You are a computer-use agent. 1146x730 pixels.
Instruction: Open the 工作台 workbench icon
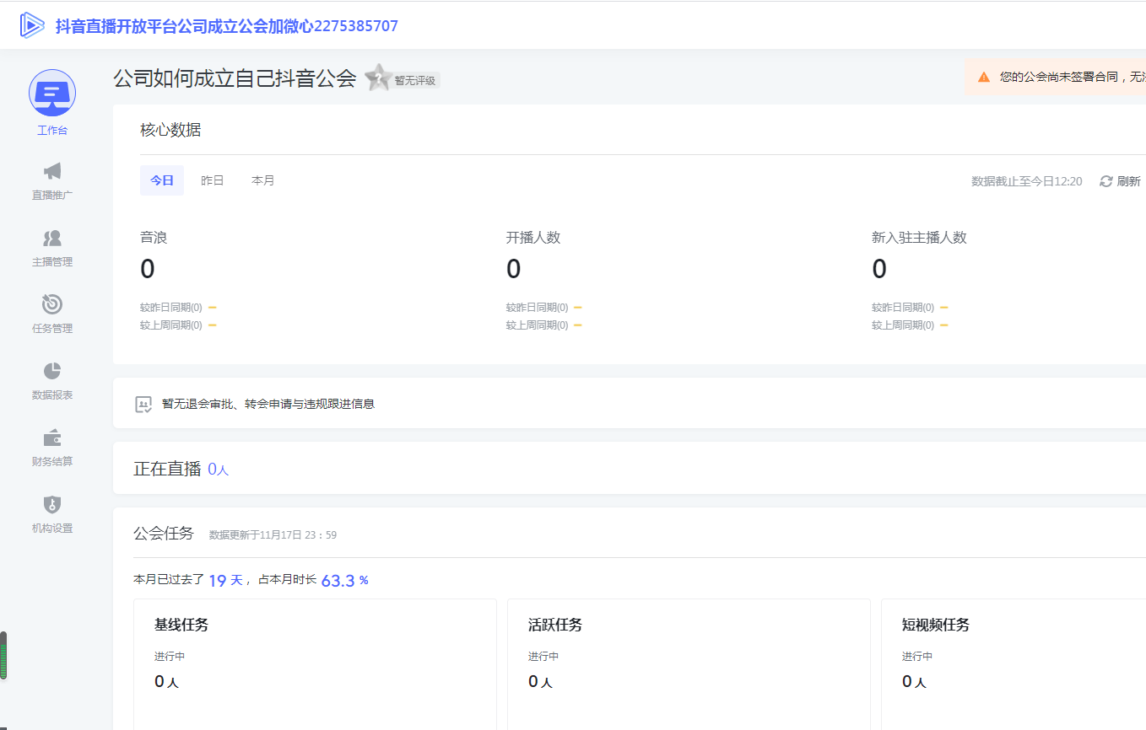[52, 93]
